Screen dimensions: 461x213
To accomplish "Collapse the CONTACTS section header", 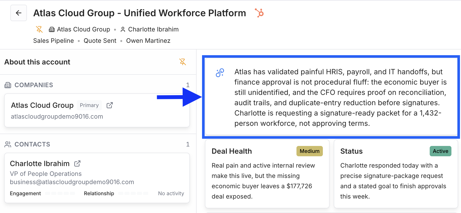I will point(97,144).
